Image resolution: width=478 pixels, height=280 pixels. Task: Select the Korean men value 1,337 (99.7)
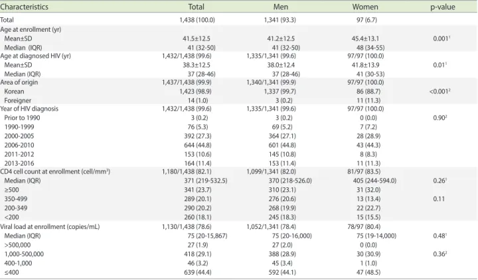(280, 91)
